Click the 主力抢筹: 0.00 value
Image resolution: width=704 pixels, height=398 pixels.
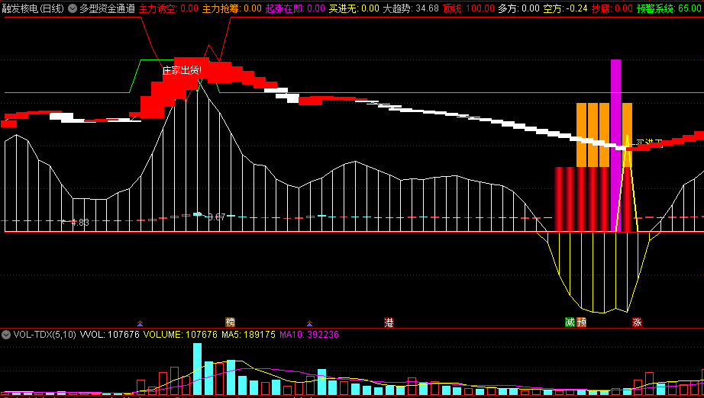coord(231,8)
